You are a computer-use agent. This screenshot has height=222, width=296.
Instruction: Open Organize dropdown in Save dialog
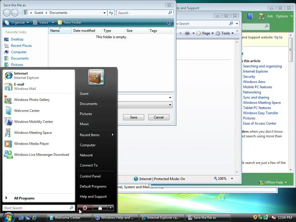[17, 23]
